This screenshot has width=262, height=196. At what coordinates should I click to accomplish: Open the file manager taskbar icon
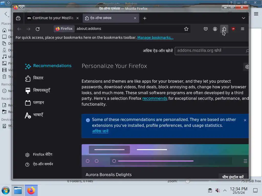(x=18, y=190)
